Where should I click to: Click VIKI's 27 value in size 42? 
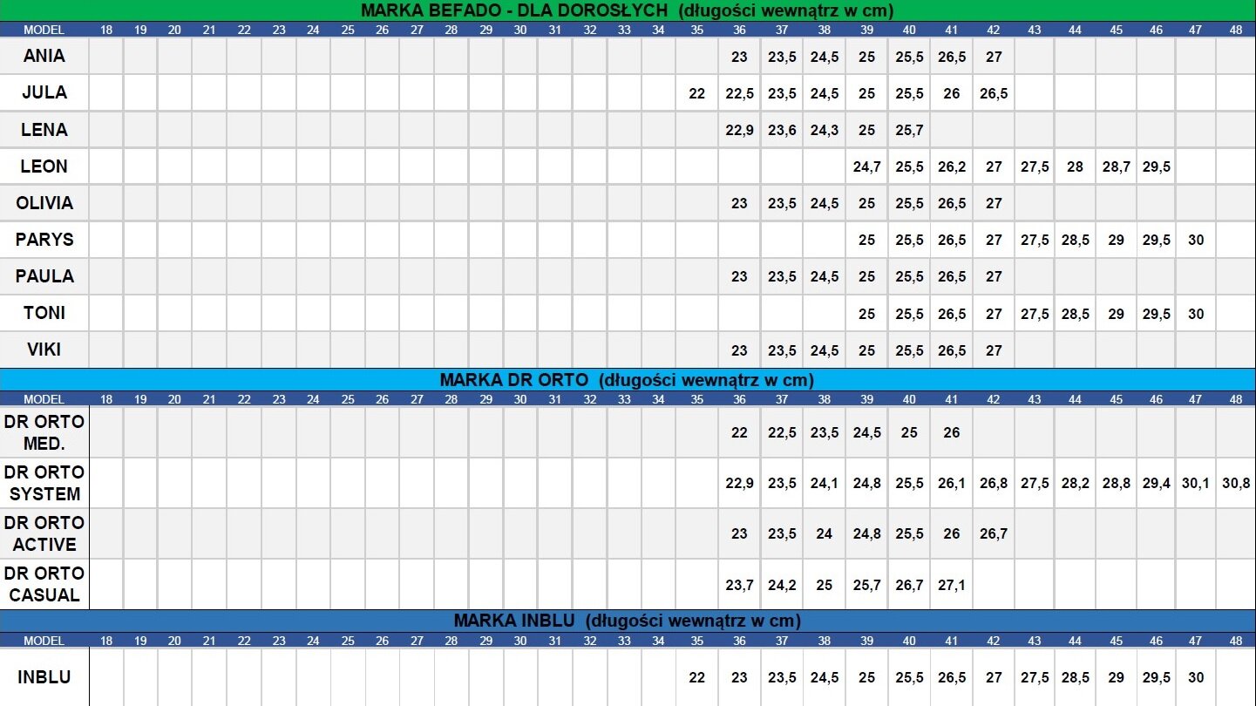point(994,350)
